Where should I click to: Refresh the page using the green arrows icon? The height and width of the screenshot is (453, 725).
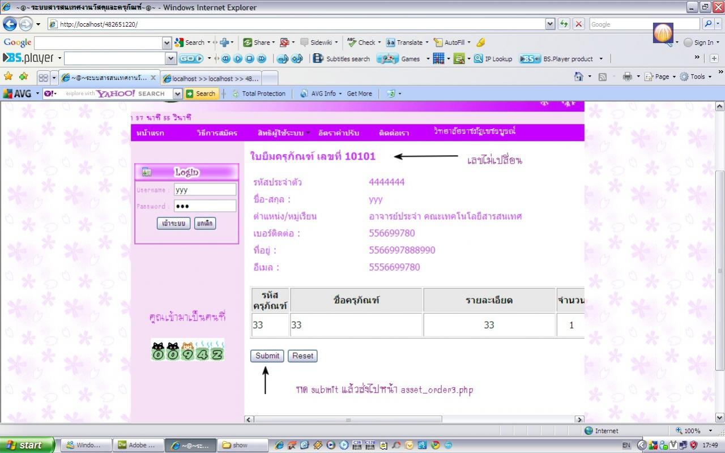564,24
